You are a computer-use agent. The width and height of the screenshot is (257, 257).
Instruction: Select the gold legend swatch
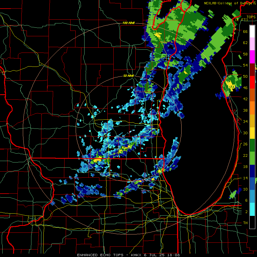(x=252, y=121)
